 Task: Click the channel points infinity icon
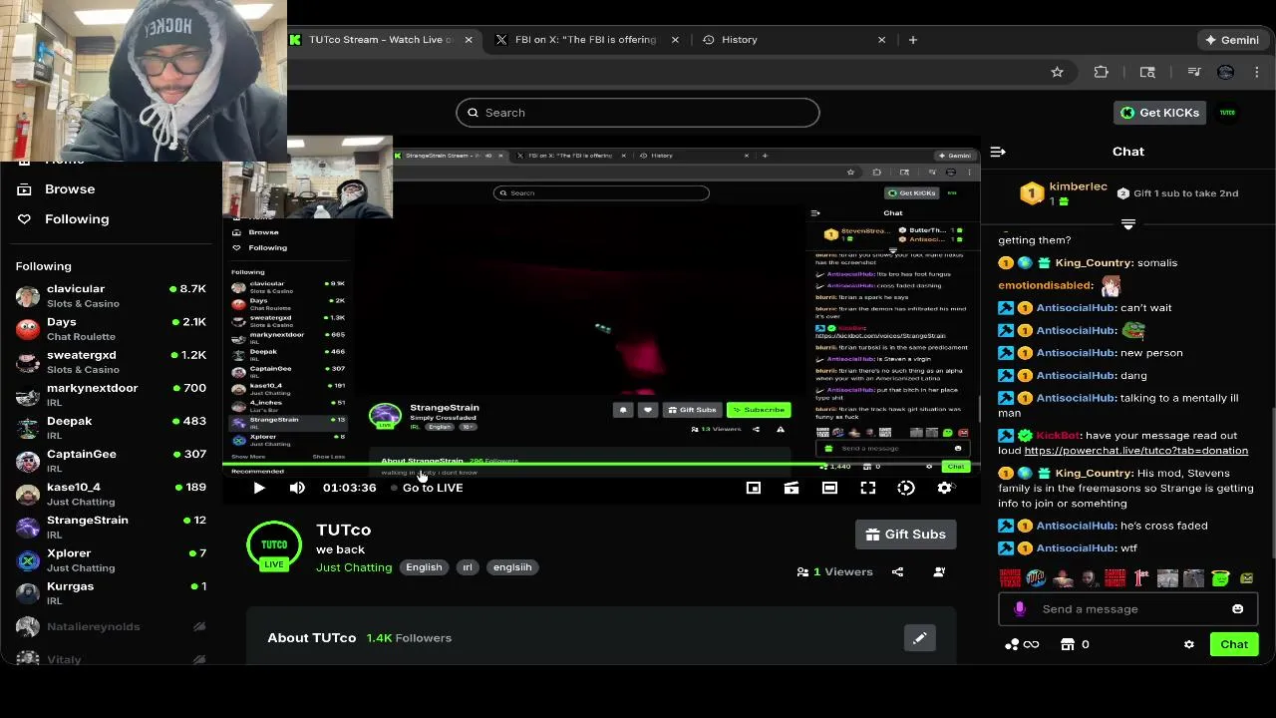tap(1023, 644)
